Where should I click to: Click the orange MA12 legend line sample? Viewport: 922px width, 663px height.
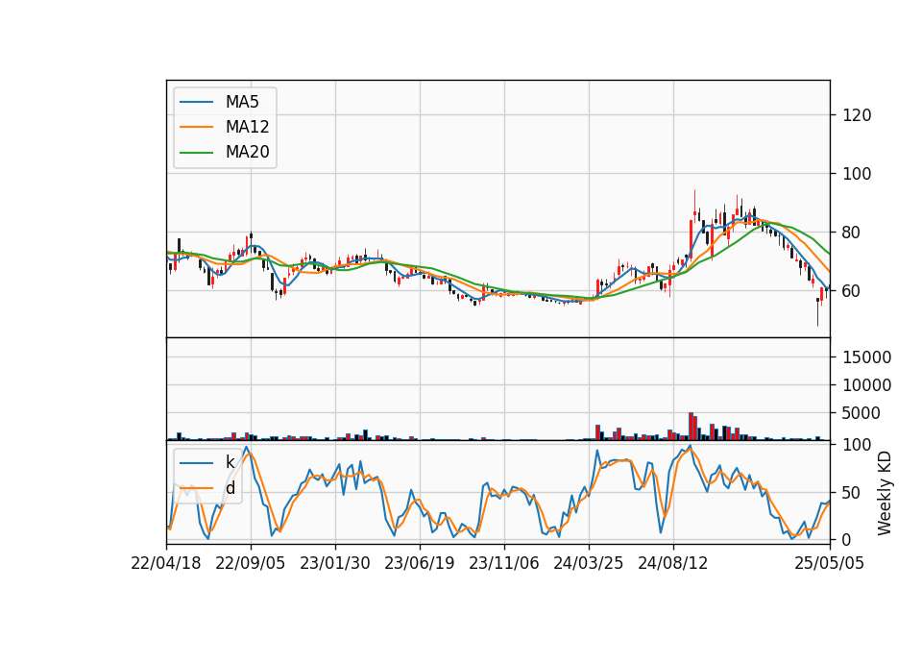point(196,127)
